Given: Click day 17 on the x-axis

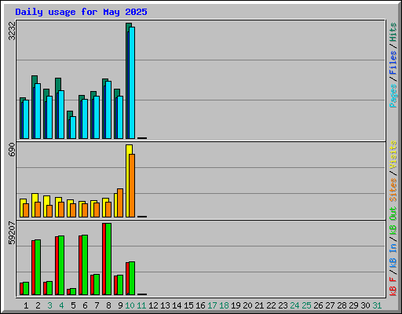Looking at the screenshot, I should point(212,305).
